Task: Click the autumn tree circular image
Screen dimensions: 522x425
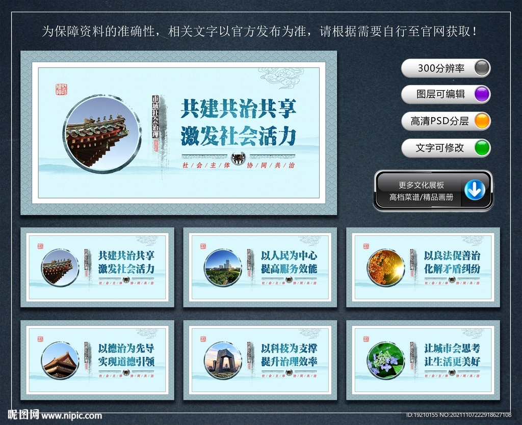Action: click(386, 268)
